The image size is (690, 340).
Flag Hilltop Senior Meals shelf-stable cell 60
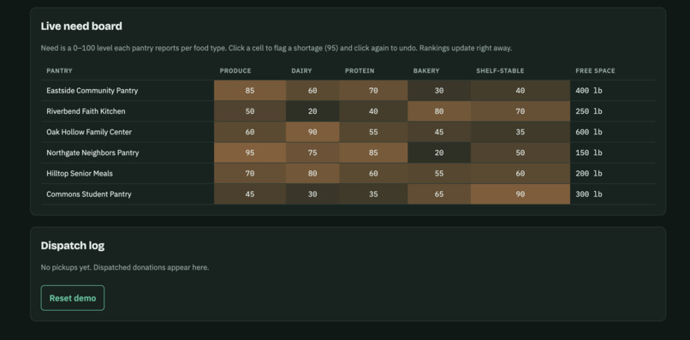point(520,174)
